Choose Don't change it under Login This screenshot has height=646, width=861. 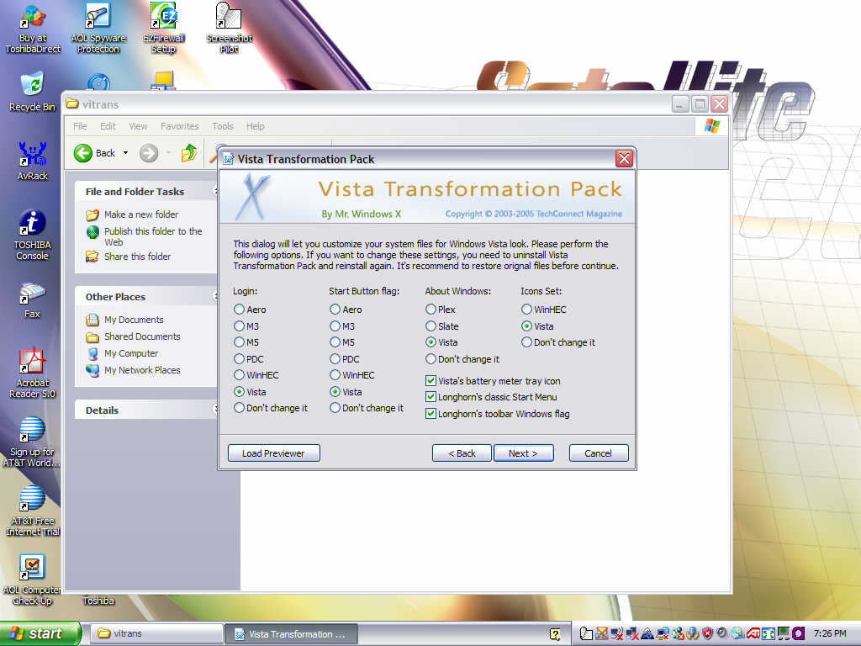(239, 408)
